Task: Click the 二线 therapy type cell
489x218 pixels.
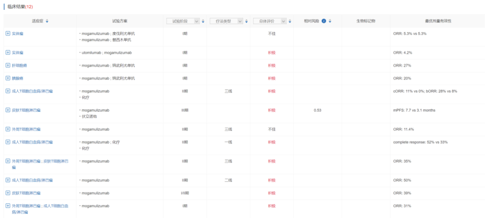Action: click(x=228, y=180)
